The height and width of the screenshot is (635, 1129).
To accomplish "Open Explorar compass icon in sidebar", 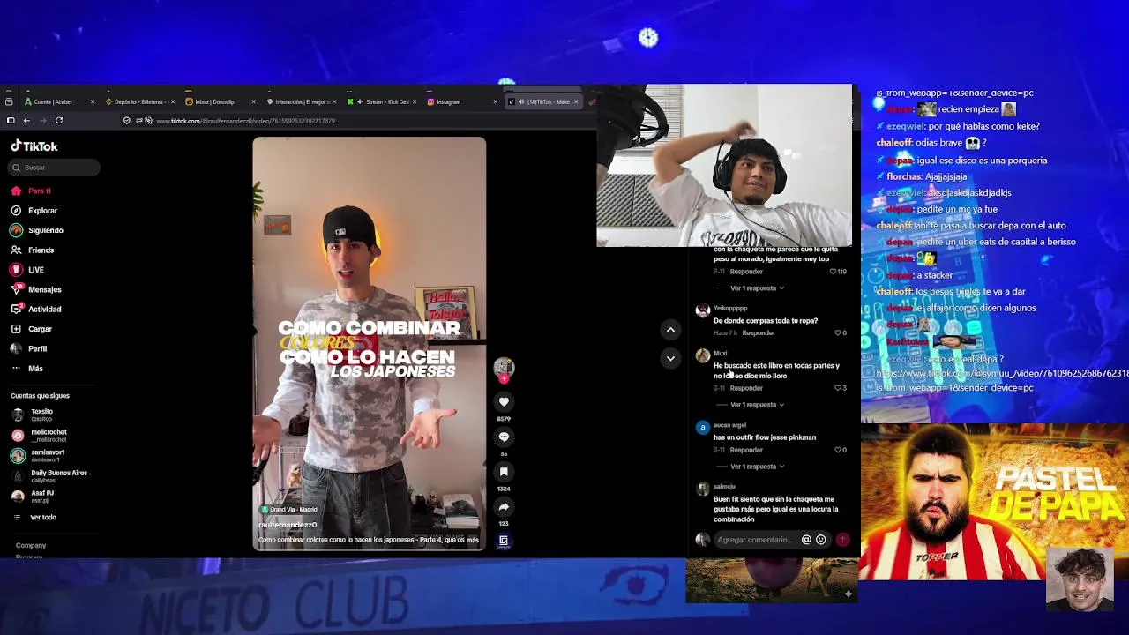I will [16, 211].
